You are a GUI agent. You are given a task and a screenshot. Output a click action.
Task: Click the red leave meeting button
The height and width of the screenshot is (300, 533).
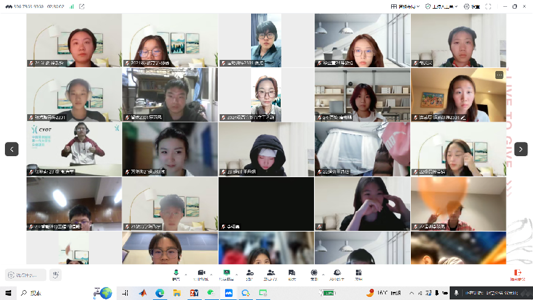click(x=517, y=274)
